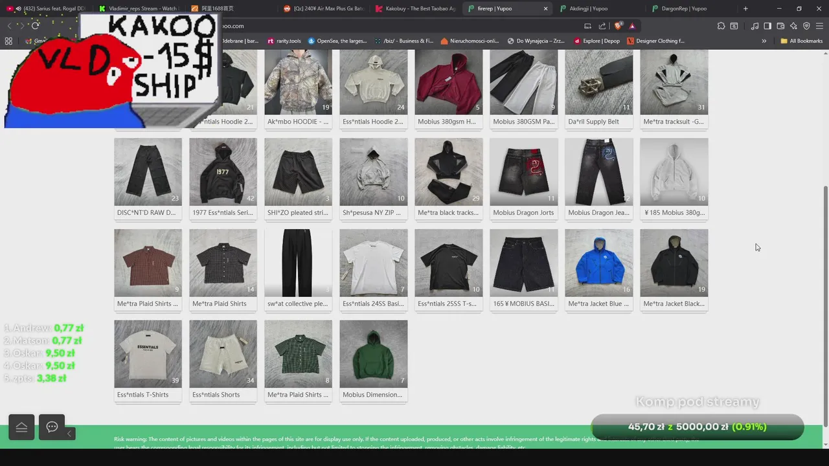The width and height of the screenshot is (829, 466).
Task: Reload the current page
Action: pos(35,26)
